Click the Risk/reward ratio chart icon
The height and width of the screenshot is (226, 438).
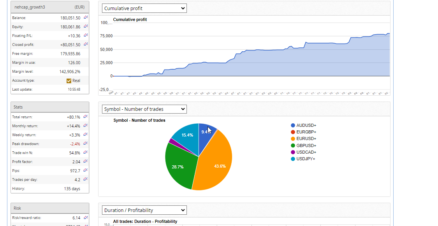[x=86, y=217]
